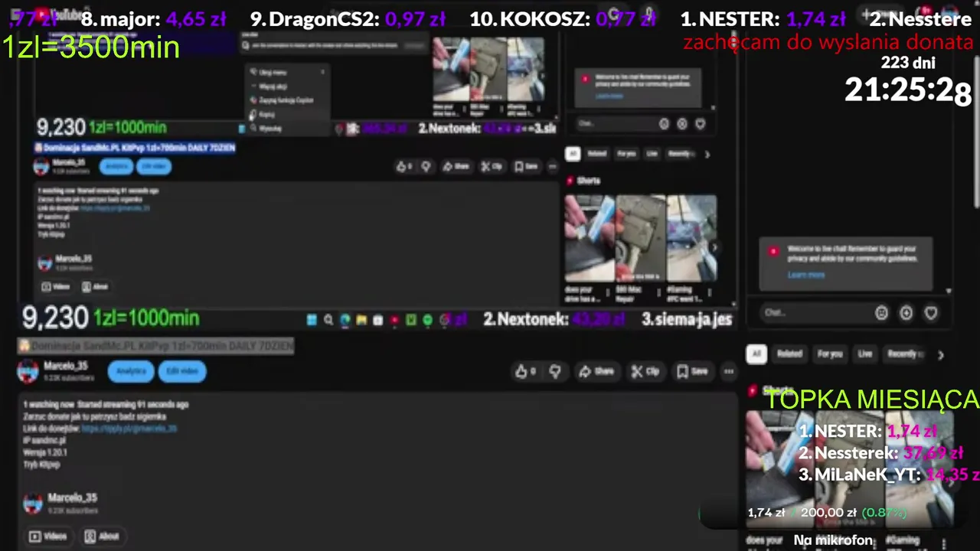This screenshot has height=551, width=980.
Task: Like the video on the main page
Action: 524,371
